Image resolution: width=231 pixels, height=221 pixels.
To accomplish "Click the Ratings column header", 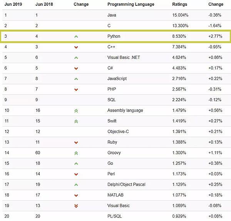I will (179, 4).
